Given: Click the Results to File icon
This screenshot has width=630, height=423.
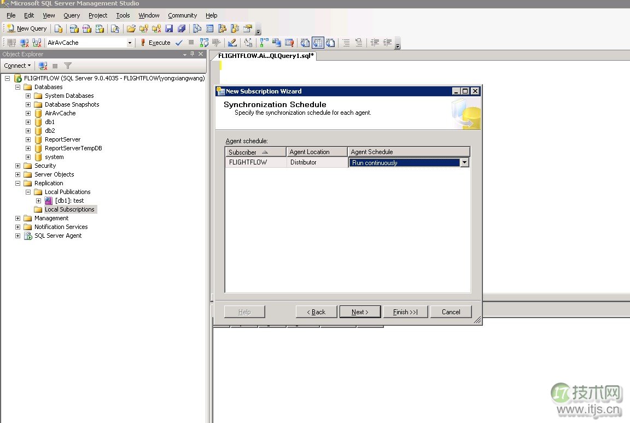Looking at the screenshot, I should click(331, 43).
